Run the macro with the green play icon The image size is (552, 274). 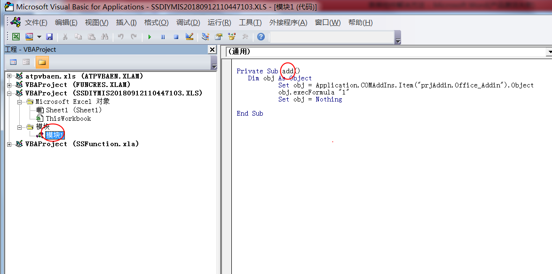[x=150, y=37]
